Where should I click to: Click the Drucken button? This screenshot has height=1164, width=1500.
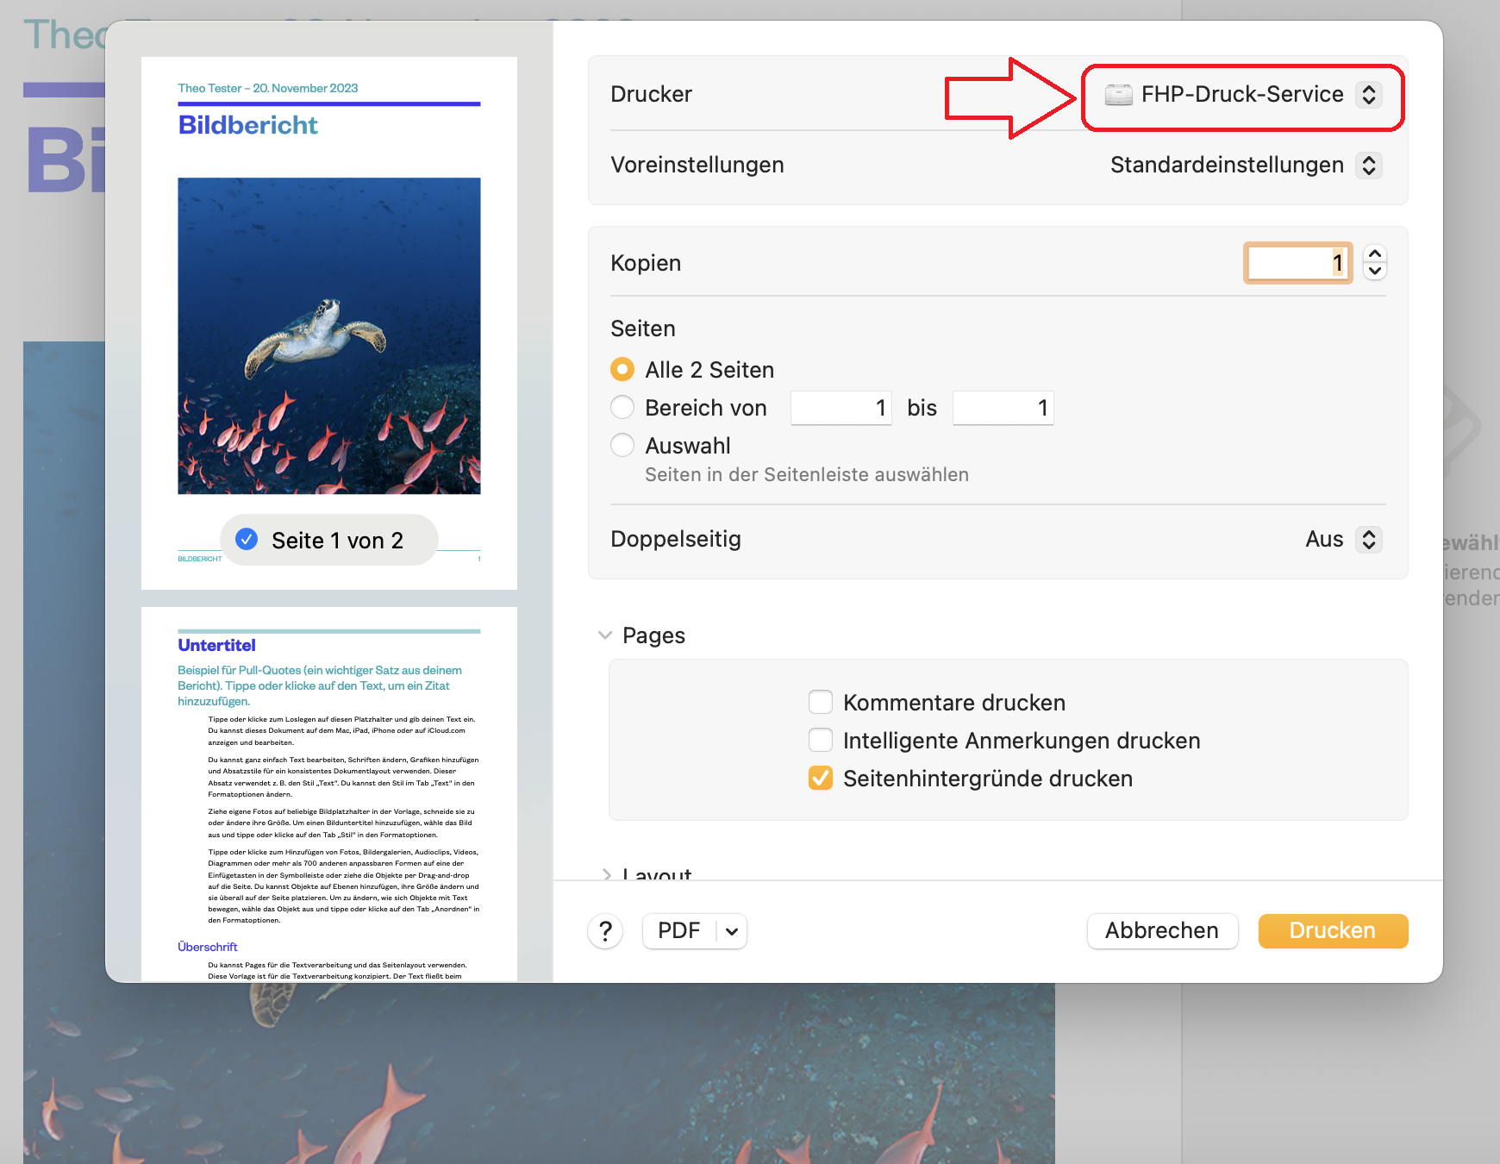click(x=1333, y=931)
